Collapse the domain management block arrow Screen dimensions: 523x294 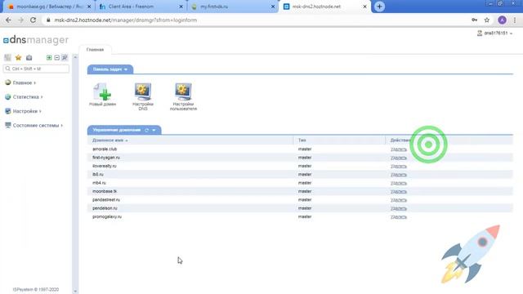pyautogui.click(x=154, y=130)
